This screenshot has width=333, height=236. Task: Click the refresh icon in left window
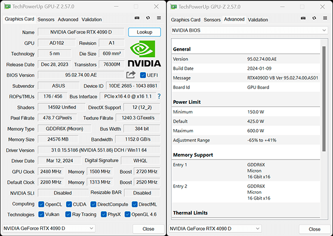[148, 18]
